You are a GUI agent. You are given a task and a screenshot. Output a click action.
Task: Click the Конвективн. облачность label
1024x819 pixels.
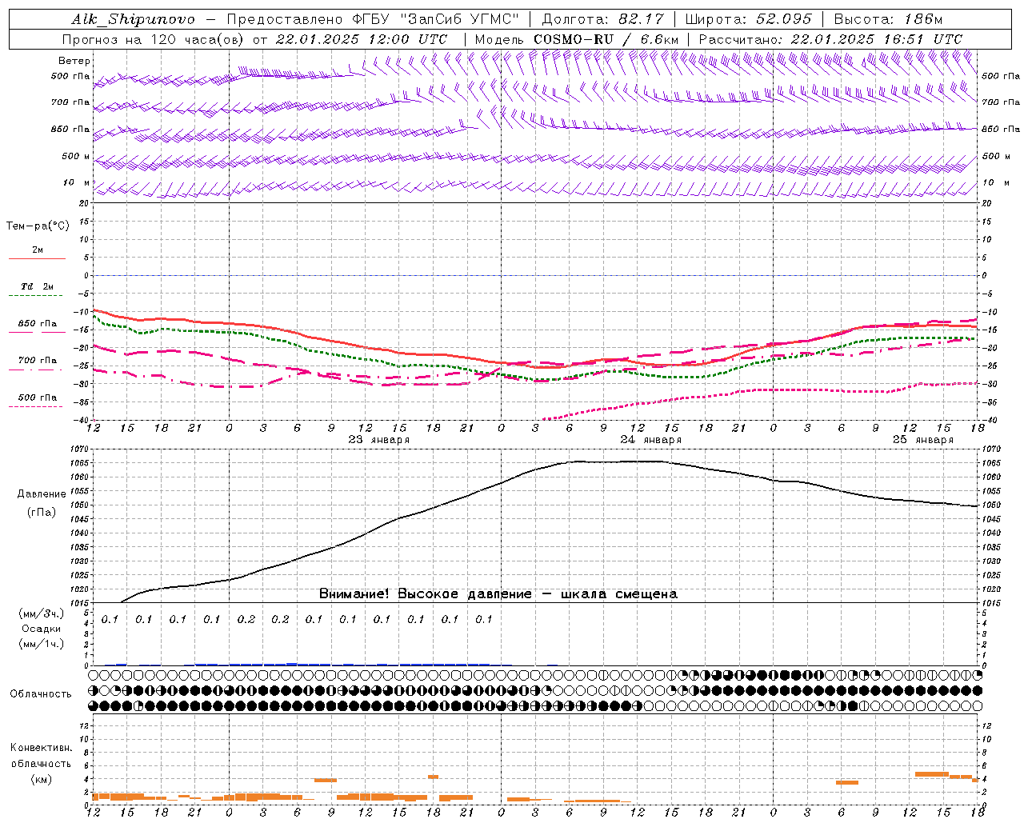41,763
